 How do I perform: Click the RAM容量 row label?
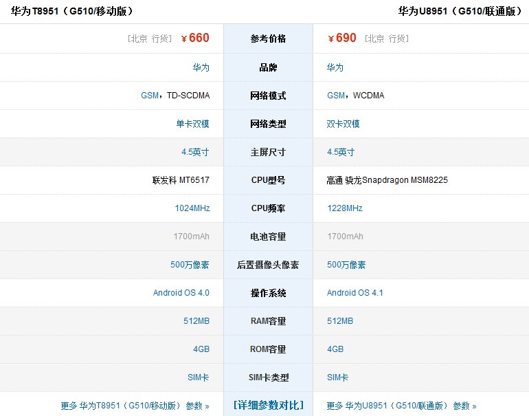[268, 321]
